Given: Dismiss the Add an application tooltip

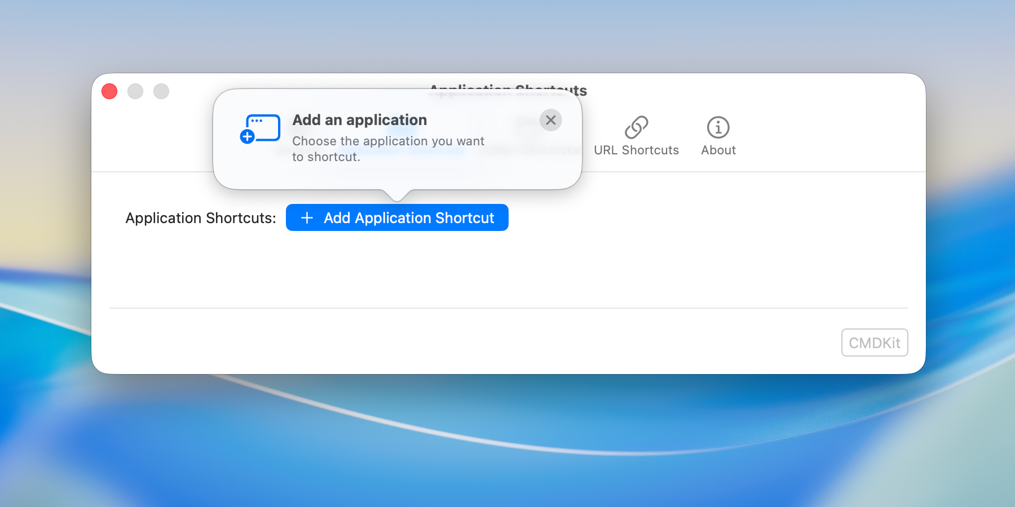Looking at the screenshot, I should (550, 120).
